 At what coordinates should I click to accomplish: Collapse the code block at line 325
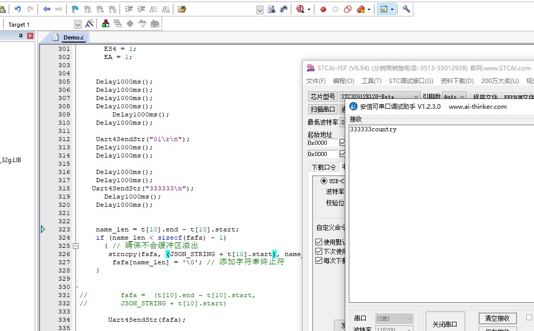75,246
